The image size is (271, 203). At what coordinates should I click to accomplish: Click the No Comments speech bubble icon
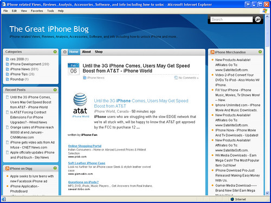(176, 78)
